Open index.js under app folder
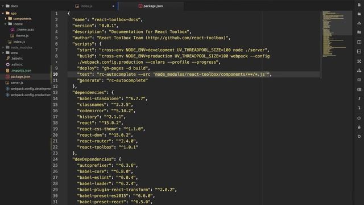The width and height of the screenshot is (364, 205). (19, 42)
